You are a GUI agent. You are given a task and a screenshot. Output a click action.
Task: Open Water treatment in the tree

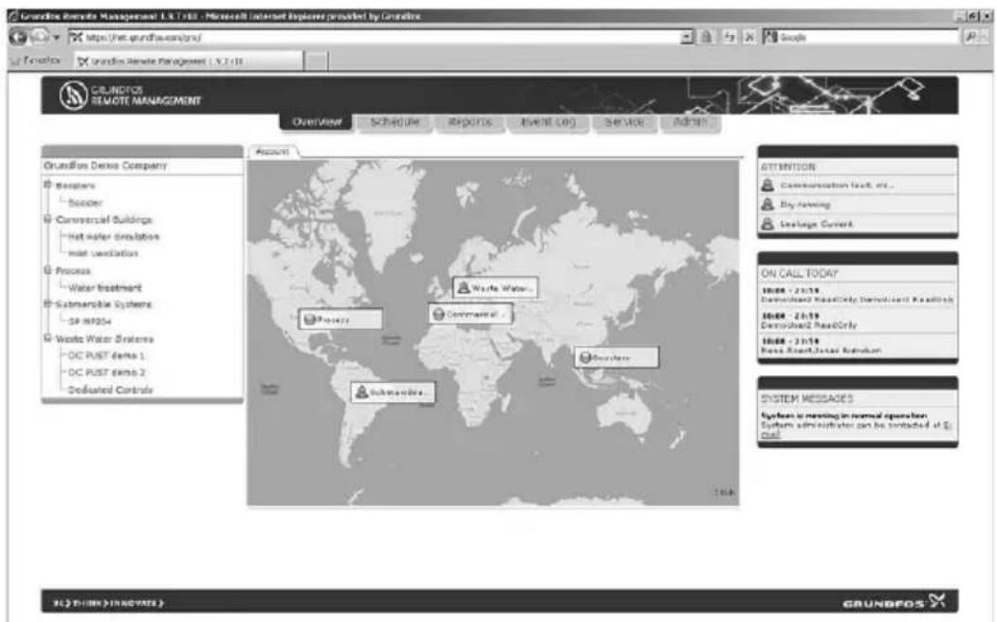(105, 288)
